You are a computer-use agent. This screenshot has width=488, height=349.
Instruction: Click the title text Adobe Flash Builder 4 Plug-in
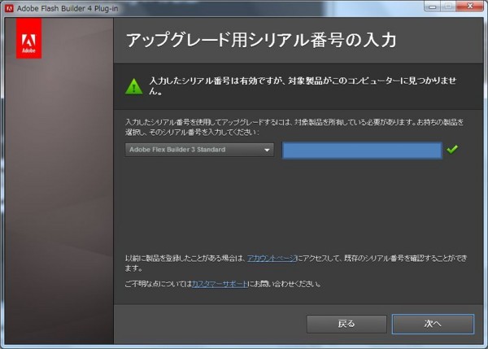click(68, 8)
